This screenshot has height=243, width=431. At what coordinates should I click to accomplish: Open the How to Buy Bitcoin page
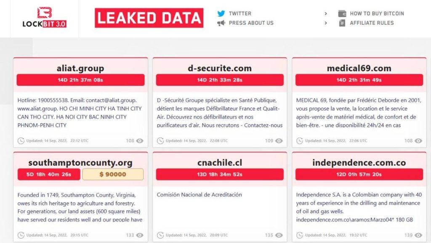point(377,13)
